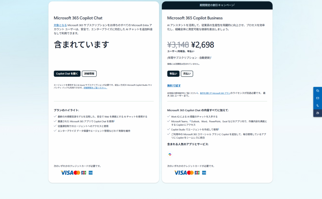The image size is (322, 199).
Task: Open the 詳細情報をご覧ください link
Action: coord(95,88)
